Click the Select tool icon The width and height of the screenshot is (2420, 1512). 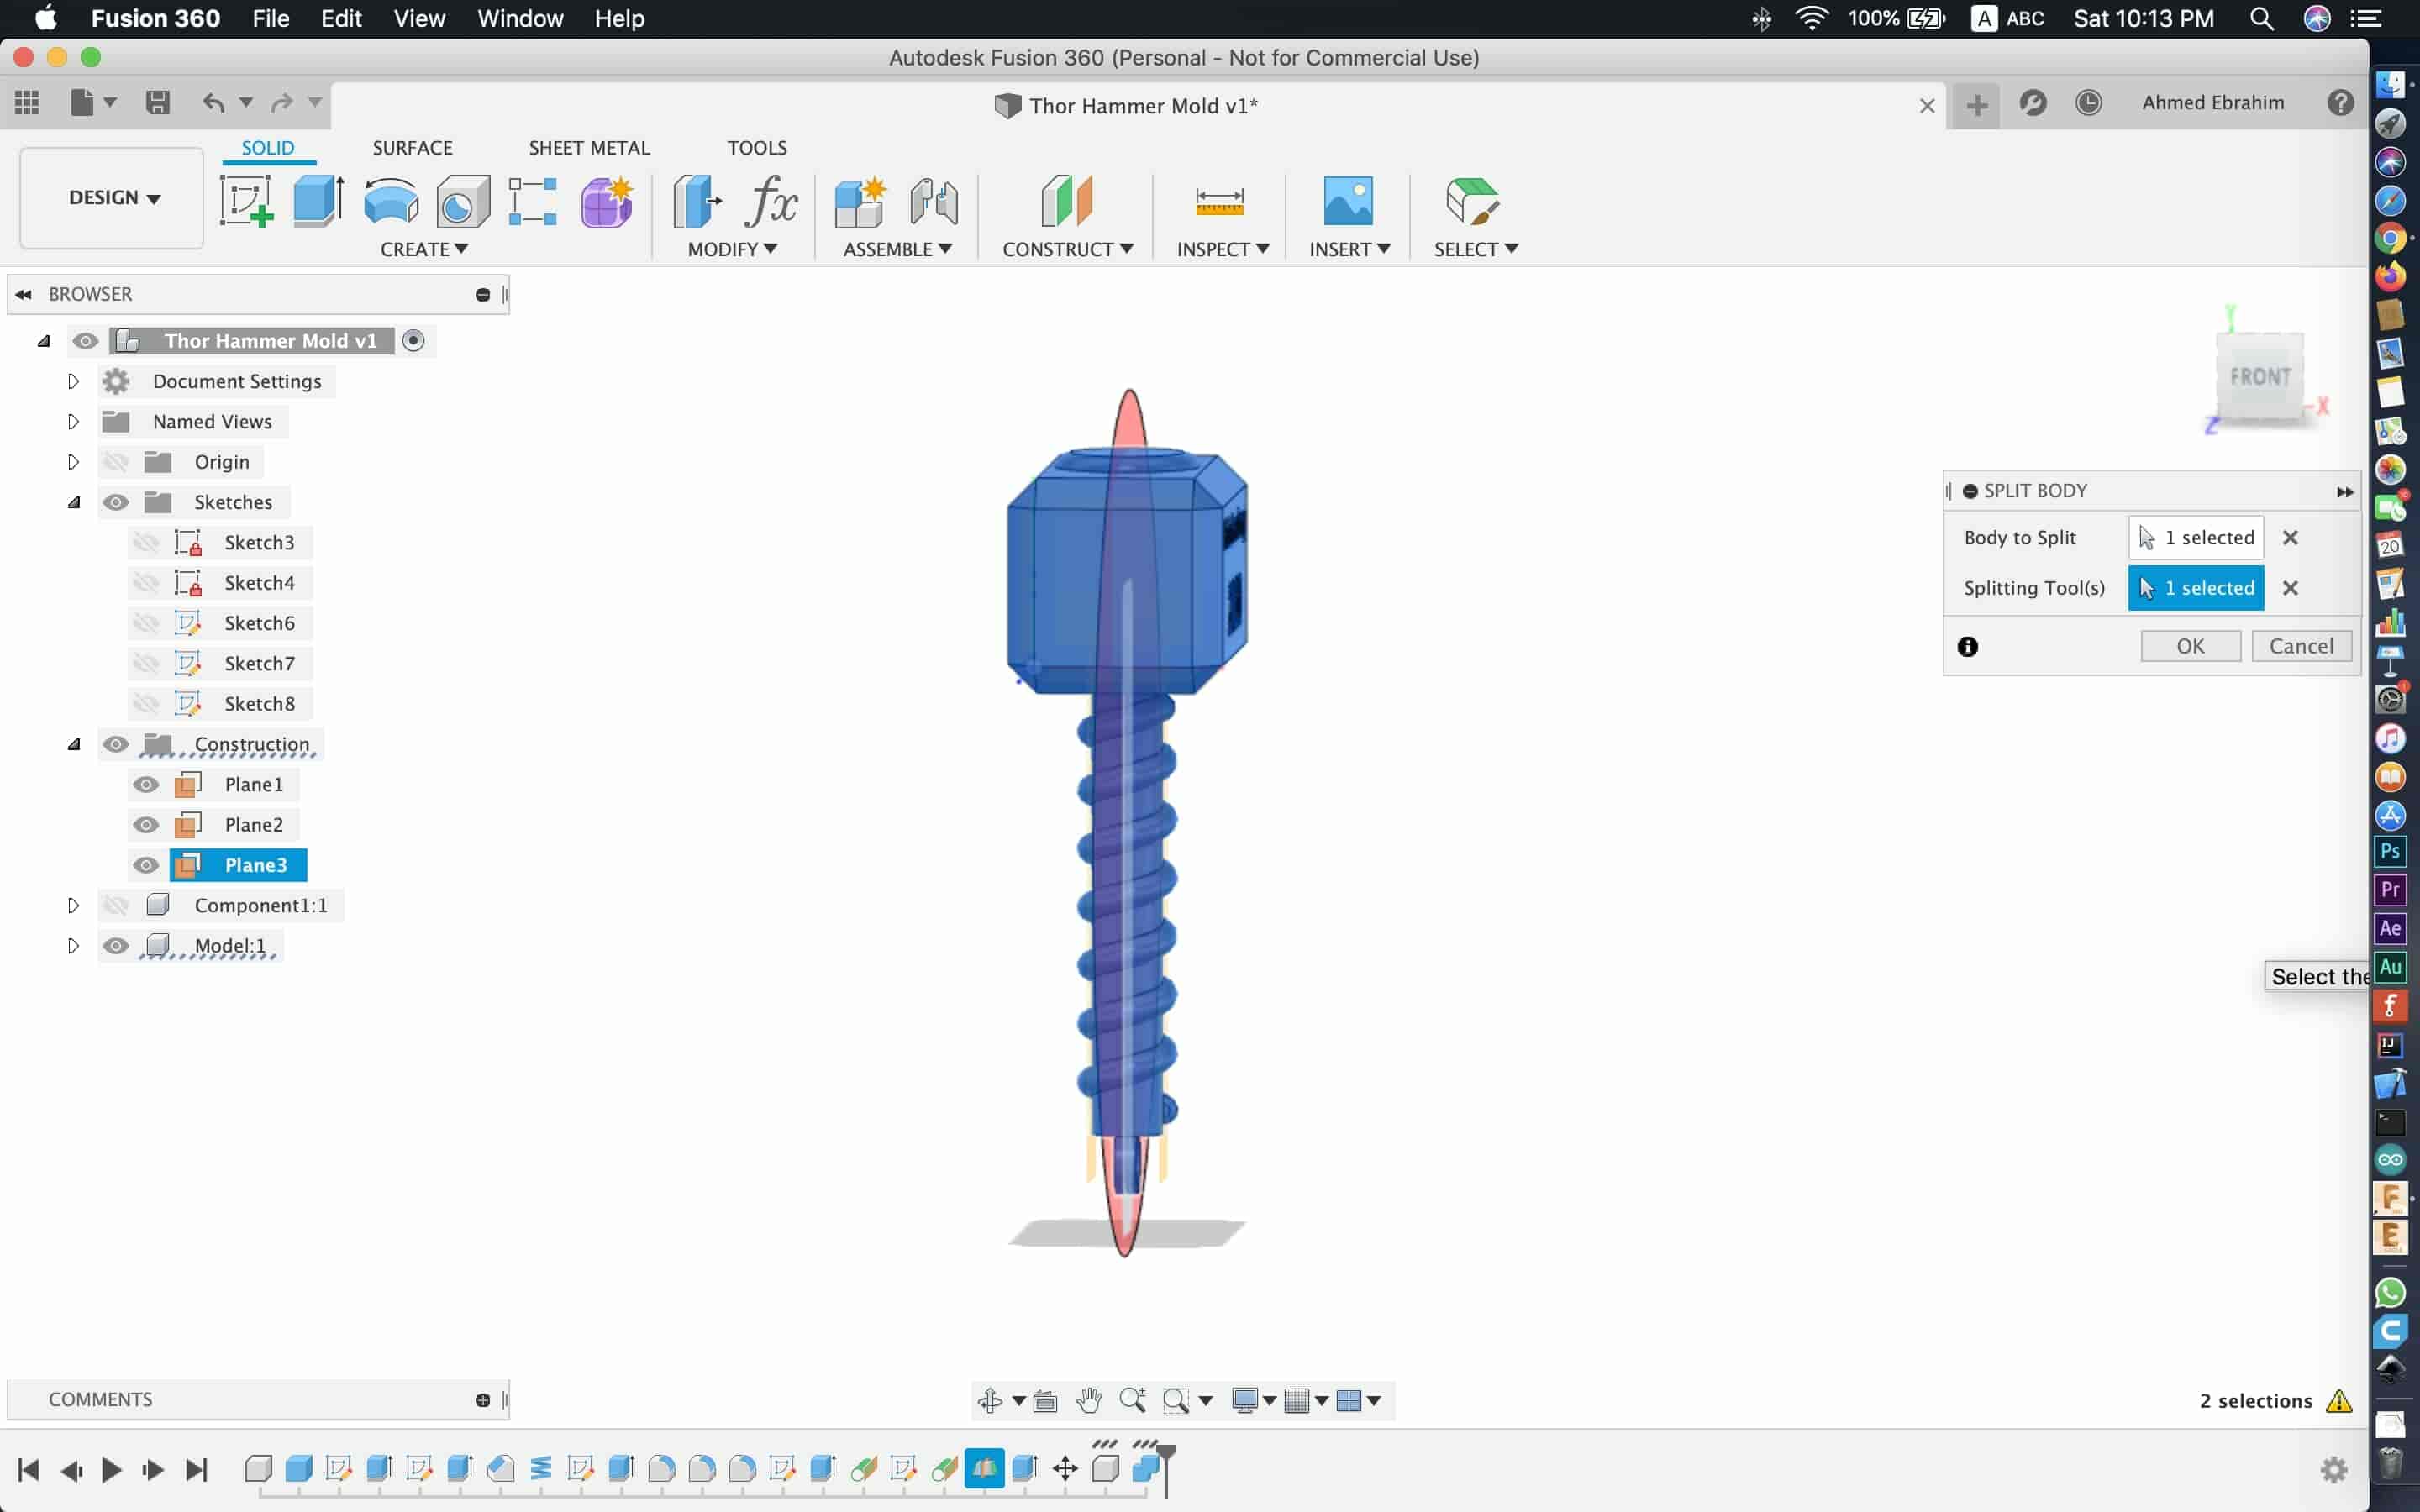[x=1472, y=201]
